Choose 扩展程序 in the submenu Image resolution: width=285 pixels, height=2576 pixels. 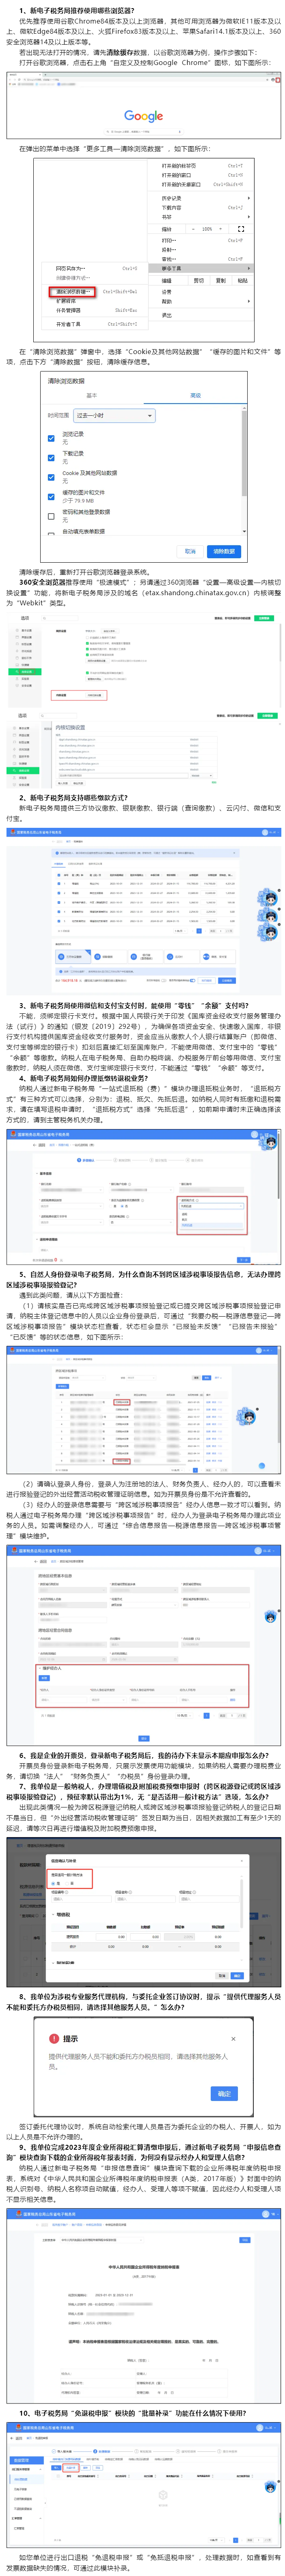coord(97,301)
